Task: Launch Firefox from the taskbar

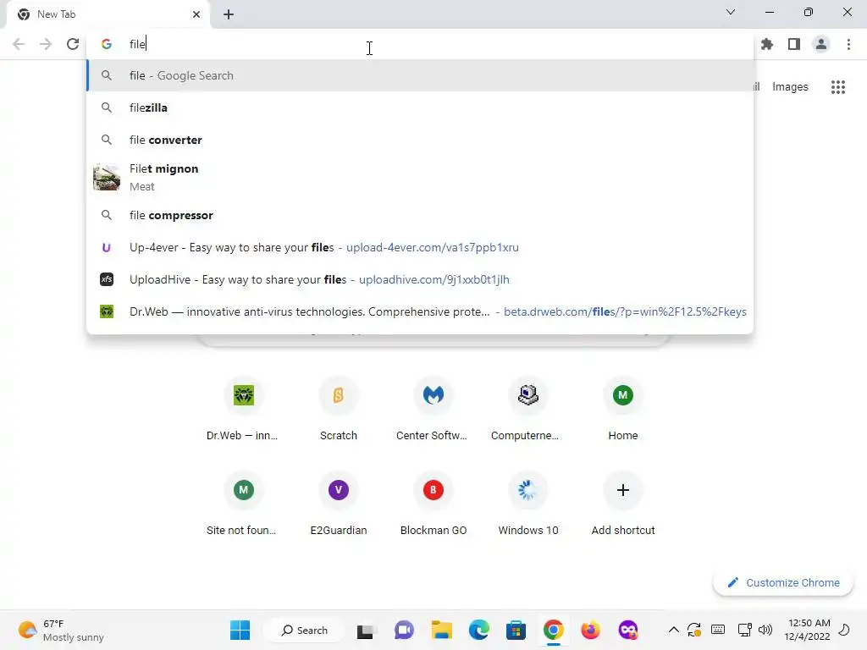Action: [590, 630]
